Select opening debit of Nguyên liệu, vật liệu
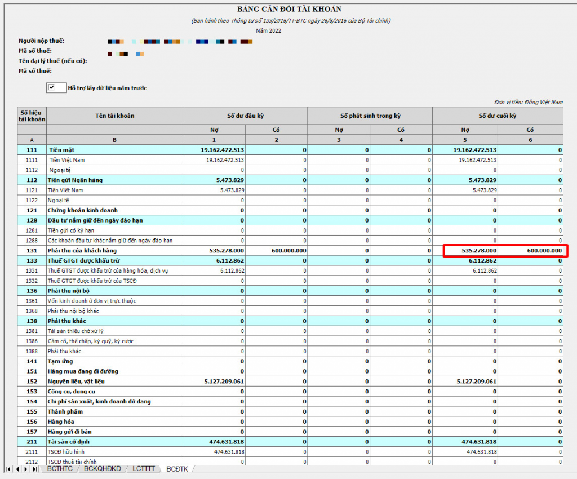577x479 pixels. (x=214, y=382)
